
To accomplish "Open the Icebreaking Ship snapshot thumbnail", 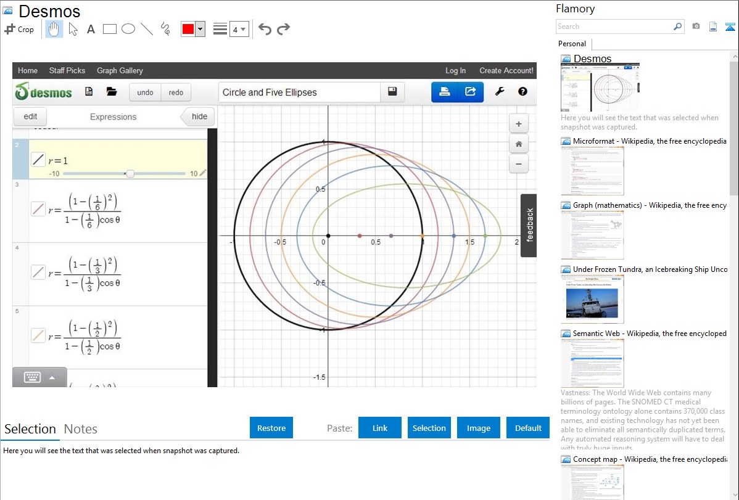I will pyautogui.click(x=592, y=299).
